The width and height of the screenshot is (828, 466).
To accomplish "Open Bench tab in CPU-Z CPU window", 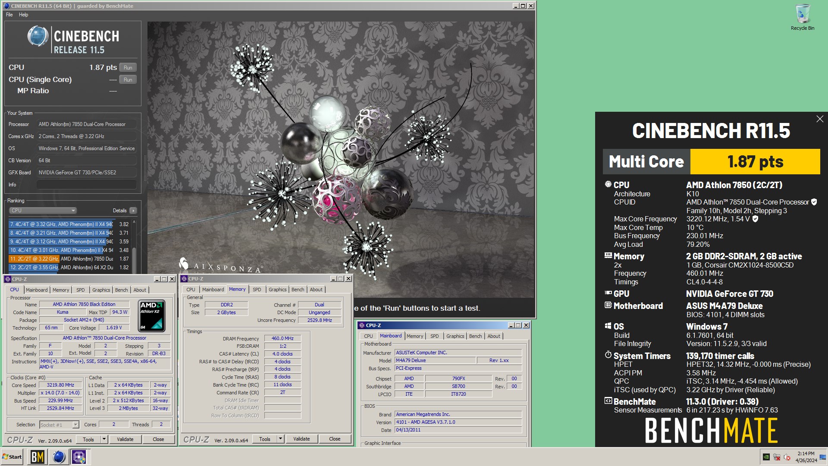I will click(121, 290).
